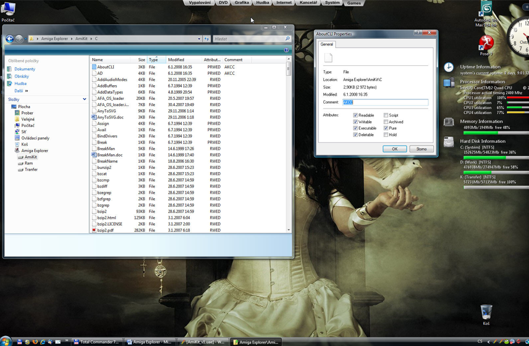529x346 pixels.
Task: Collapse the Složky folders pane chevron
Action: (84, 99)
